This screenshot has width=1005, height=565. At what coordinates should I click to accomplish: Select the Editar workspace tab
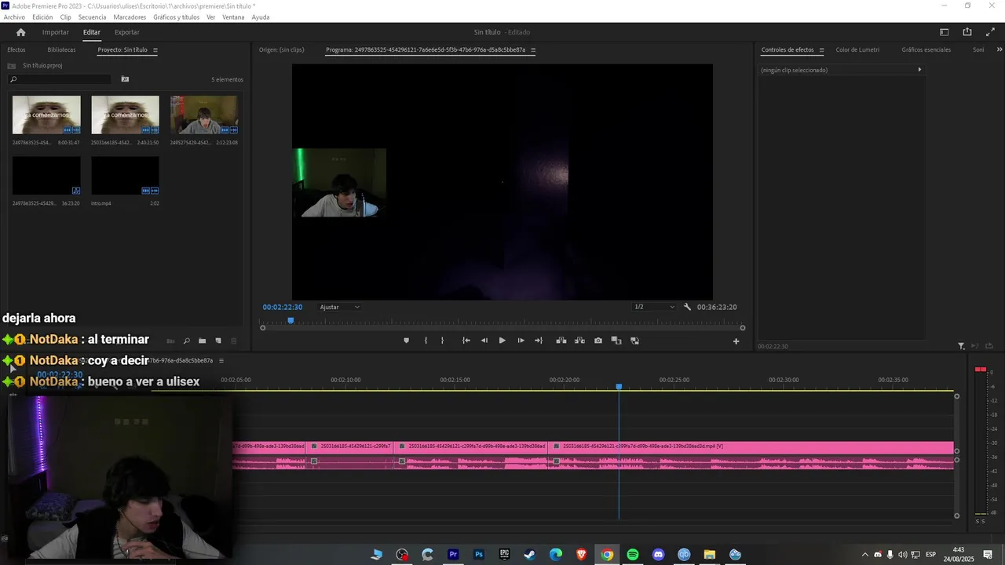pyautogui.click(x=92, y=32)
